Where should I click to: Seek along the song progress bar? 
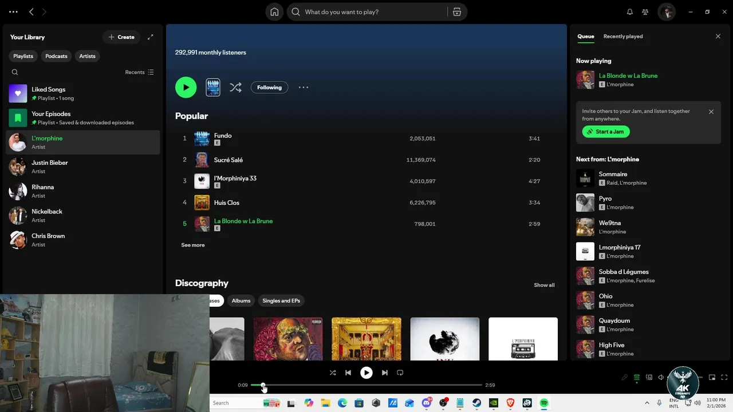(x=366, y=385)
